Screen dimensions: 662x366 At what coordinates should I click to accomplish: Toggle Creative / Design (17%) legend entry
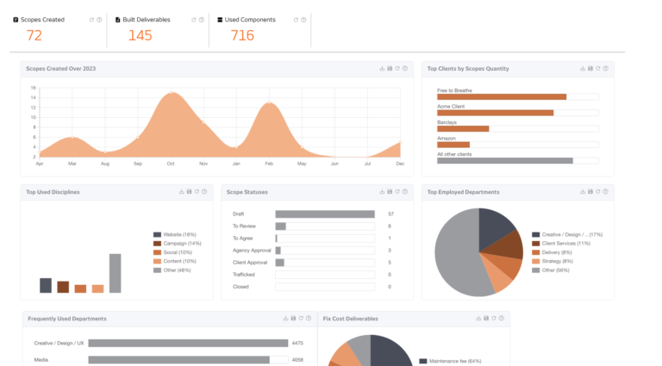tap(567, 234)
